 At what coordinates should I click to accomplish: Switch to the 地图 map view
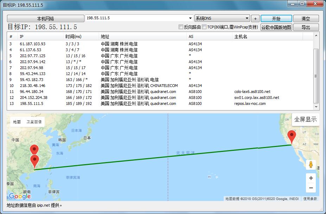(x=17, y=122)
